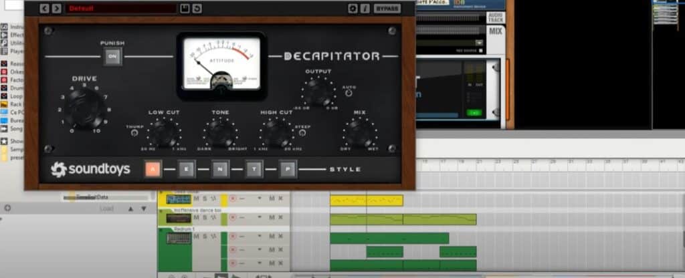Click the yellow track device thumbnail

click(179, 199)
